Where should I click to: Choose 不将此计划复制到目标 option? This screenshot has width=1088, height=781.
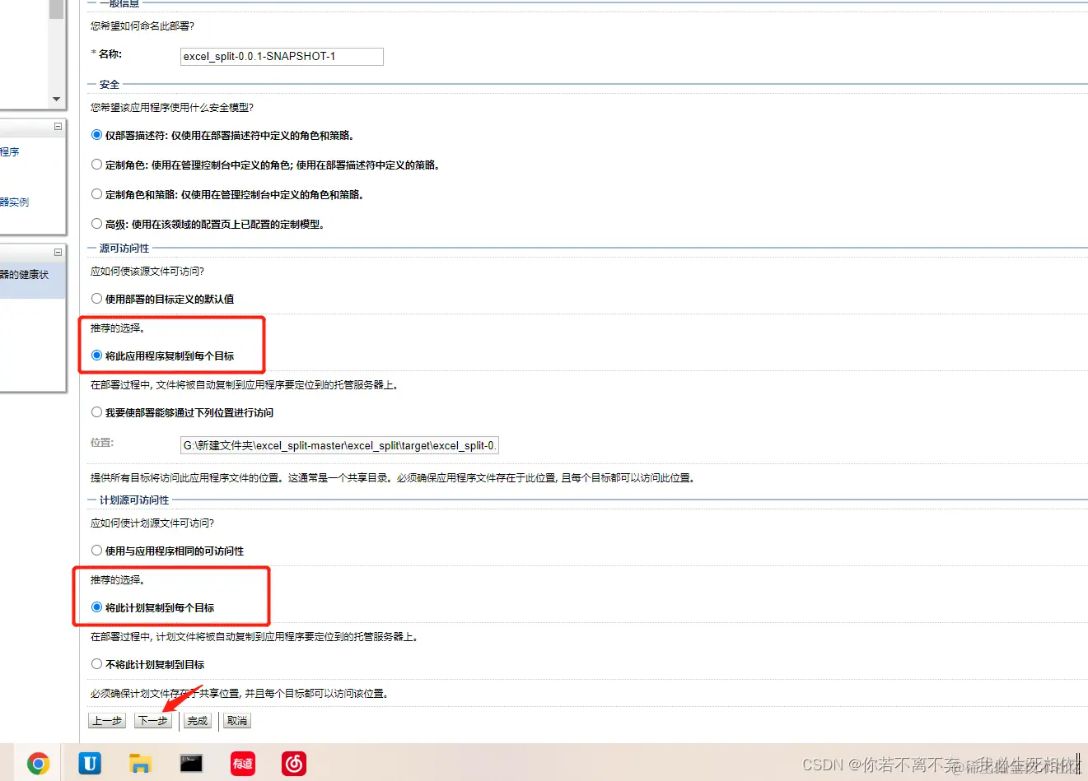pos(97,664)
